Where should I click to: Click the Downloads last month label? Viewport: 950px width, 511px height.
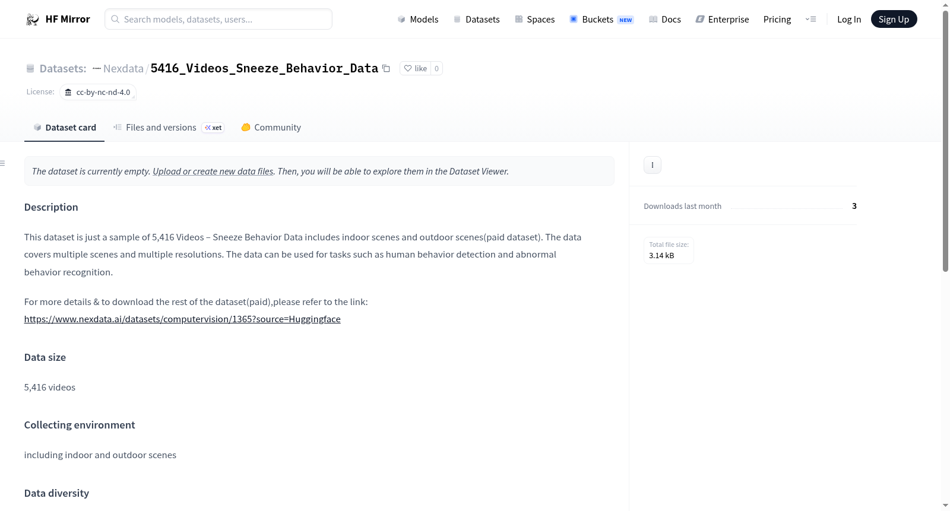pos(683,207)
